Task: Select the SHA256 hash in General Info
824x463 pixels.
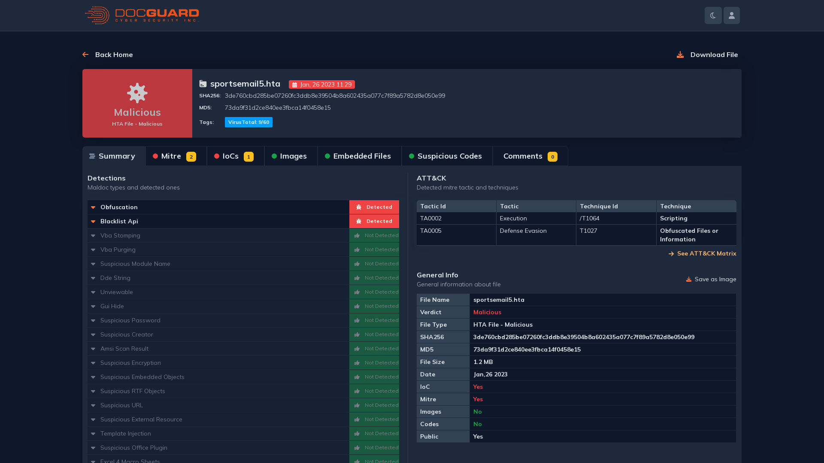Action: (584, 337)
